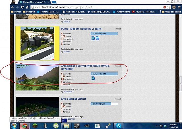The height and width of the screenshot is (129, 182).
Task: Open Techno Mp3 Download bookmark
Action: 99,12
